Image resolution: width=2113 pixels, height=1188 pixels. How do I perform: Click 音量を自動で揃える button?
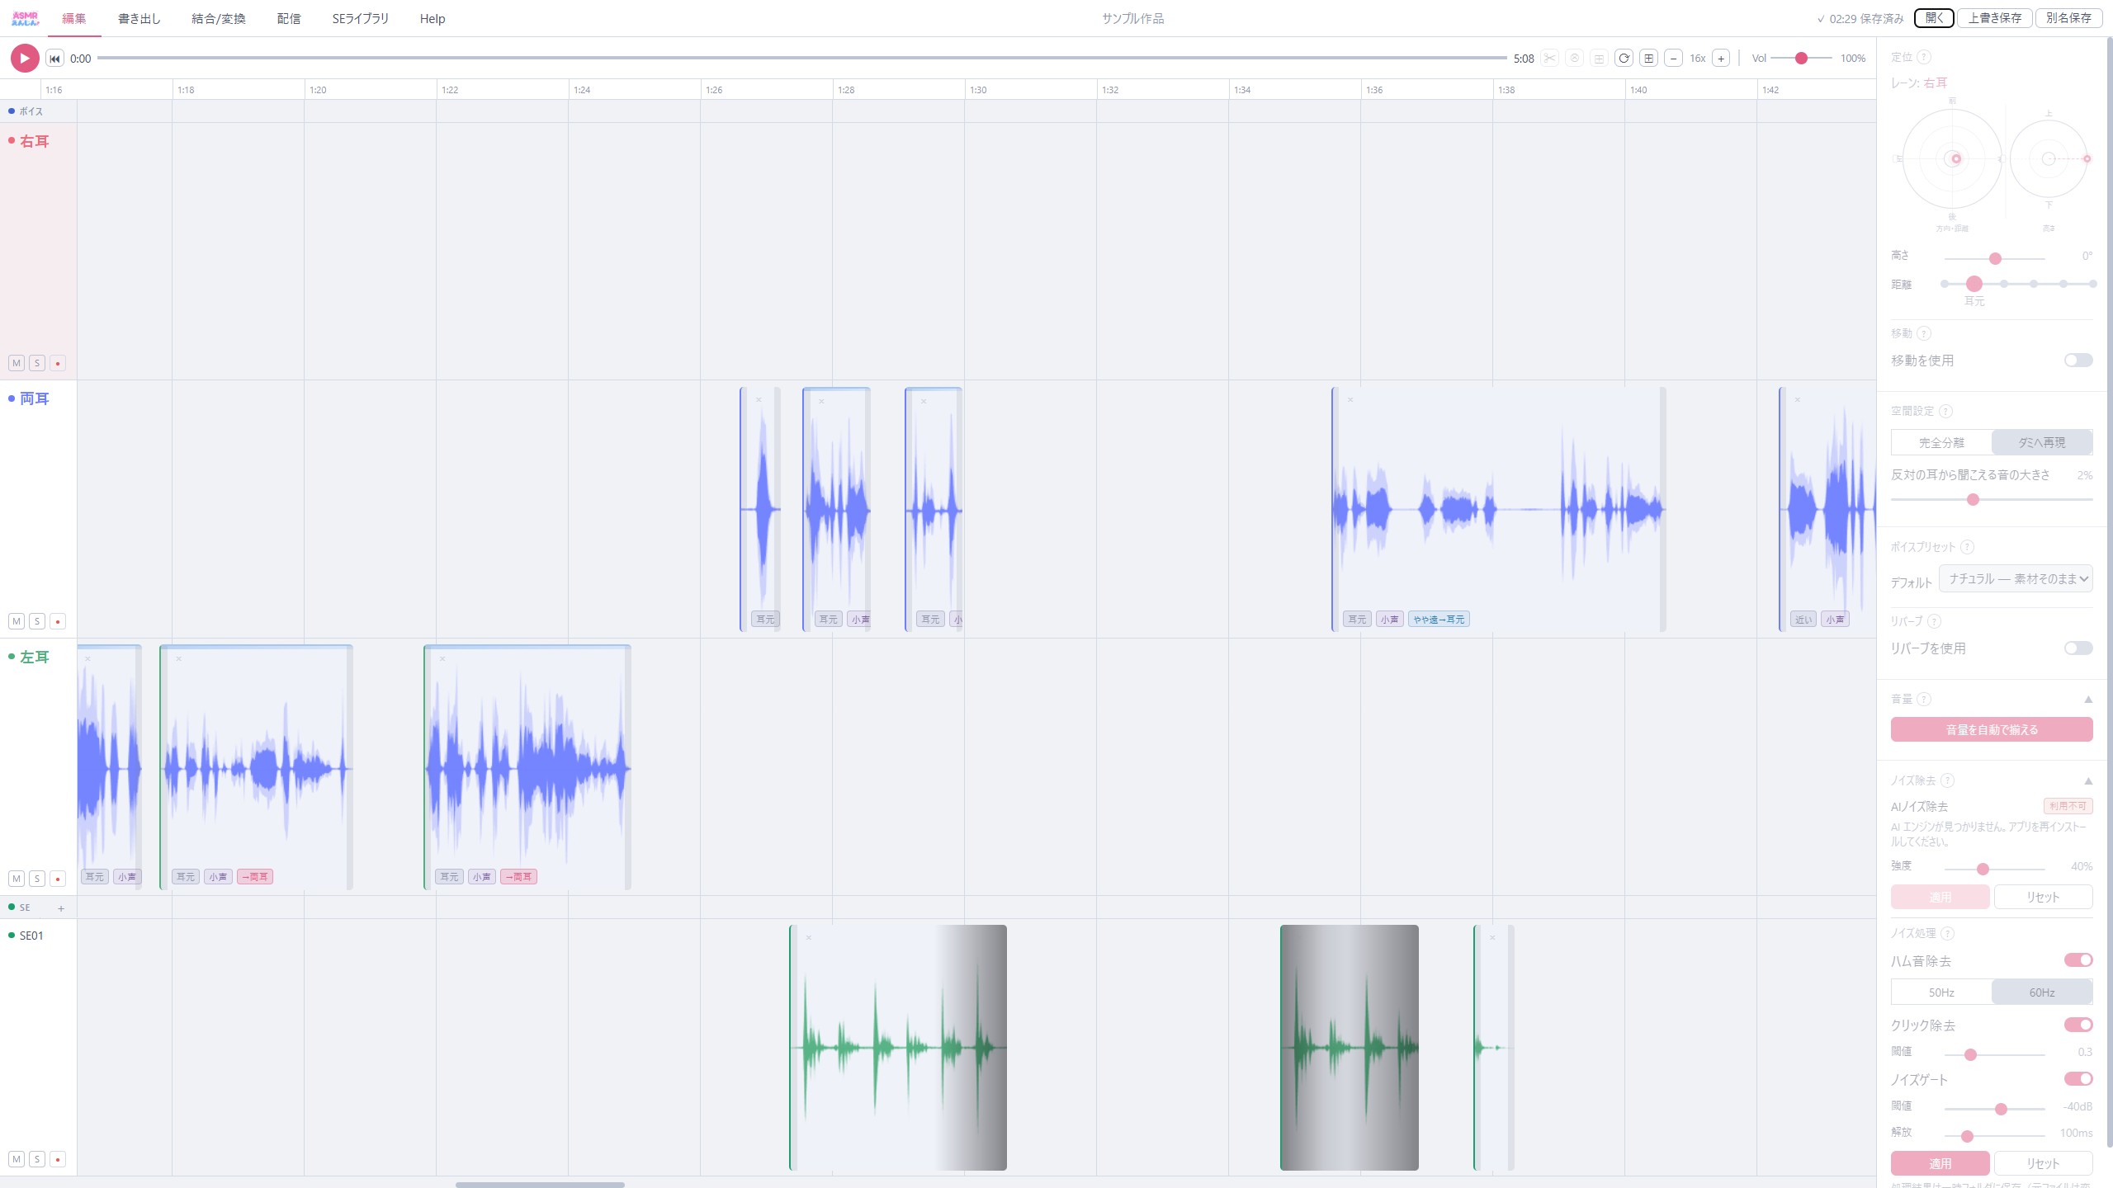(1991, 729)
